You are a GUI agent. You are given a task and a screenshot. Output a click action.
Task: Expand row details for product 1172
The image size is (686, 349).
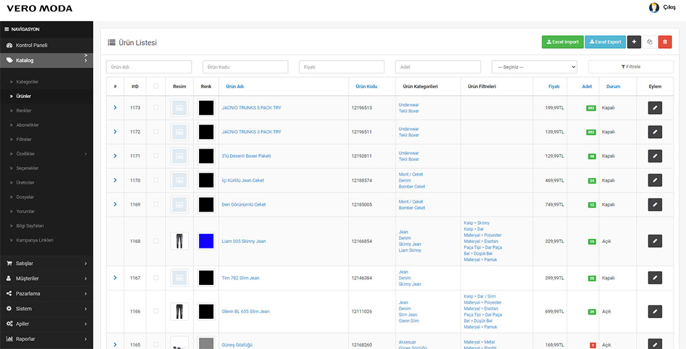pos(115,132)
